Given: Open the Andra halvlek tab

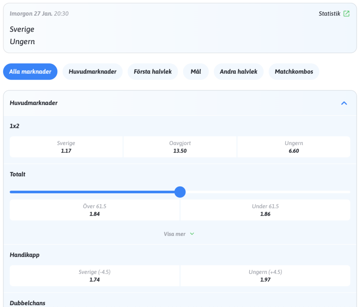Looking at the screenshot, I should click(238, 72).
